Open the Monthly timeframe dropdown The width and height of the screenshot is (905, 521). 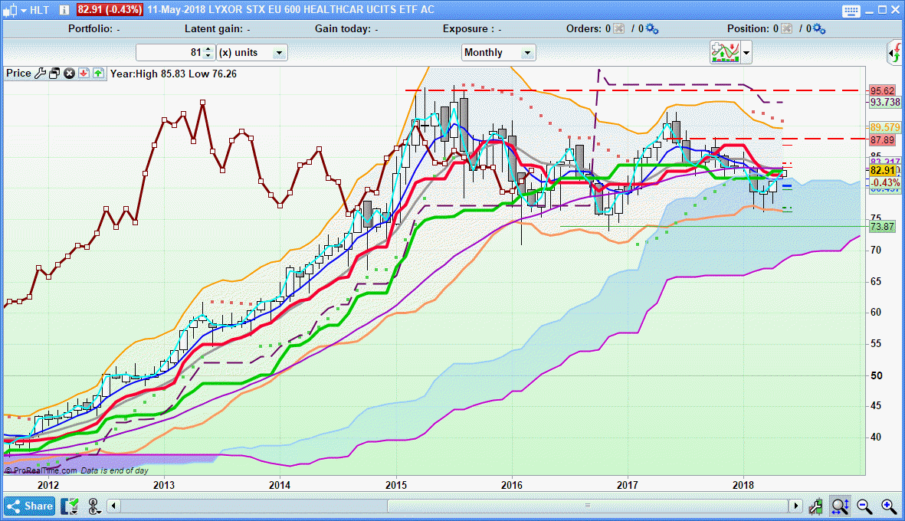tap(527, 53)
